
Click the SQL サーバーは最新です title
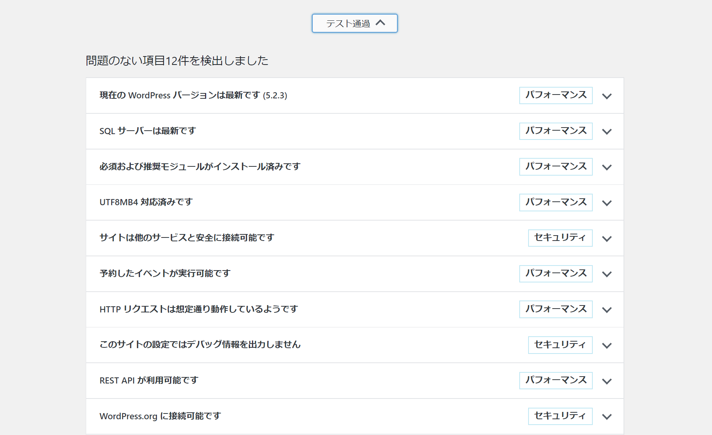[x=148, y=131]
